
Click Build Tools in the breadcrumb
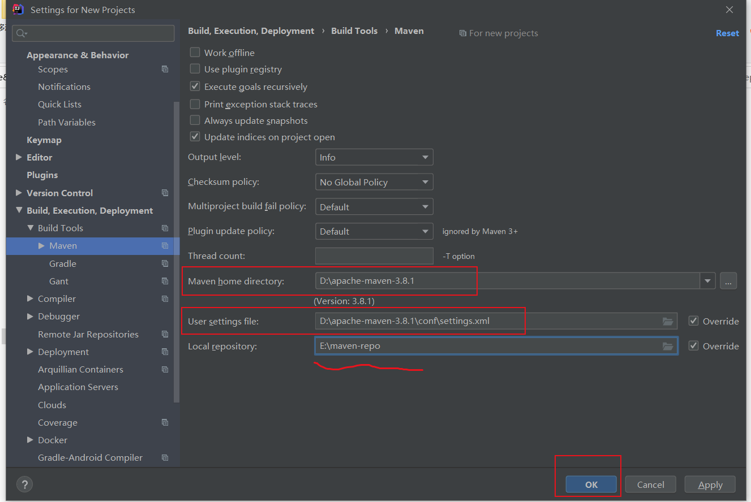354,31
